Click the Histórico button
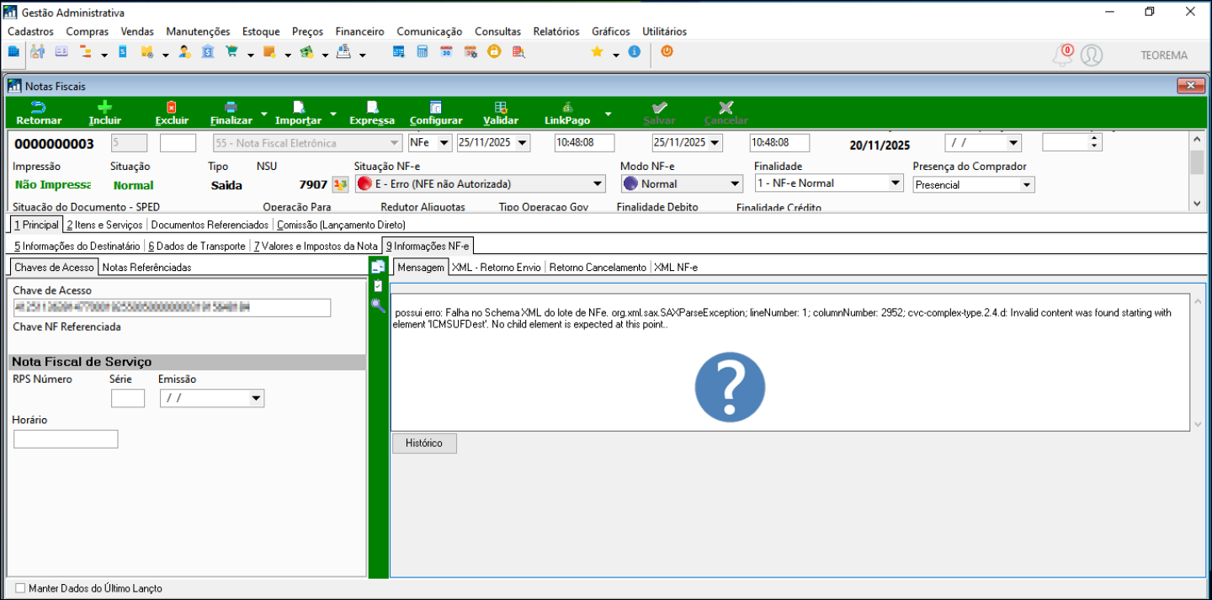The height and width of the screenshot is (600, 1212). click(424, 443)
